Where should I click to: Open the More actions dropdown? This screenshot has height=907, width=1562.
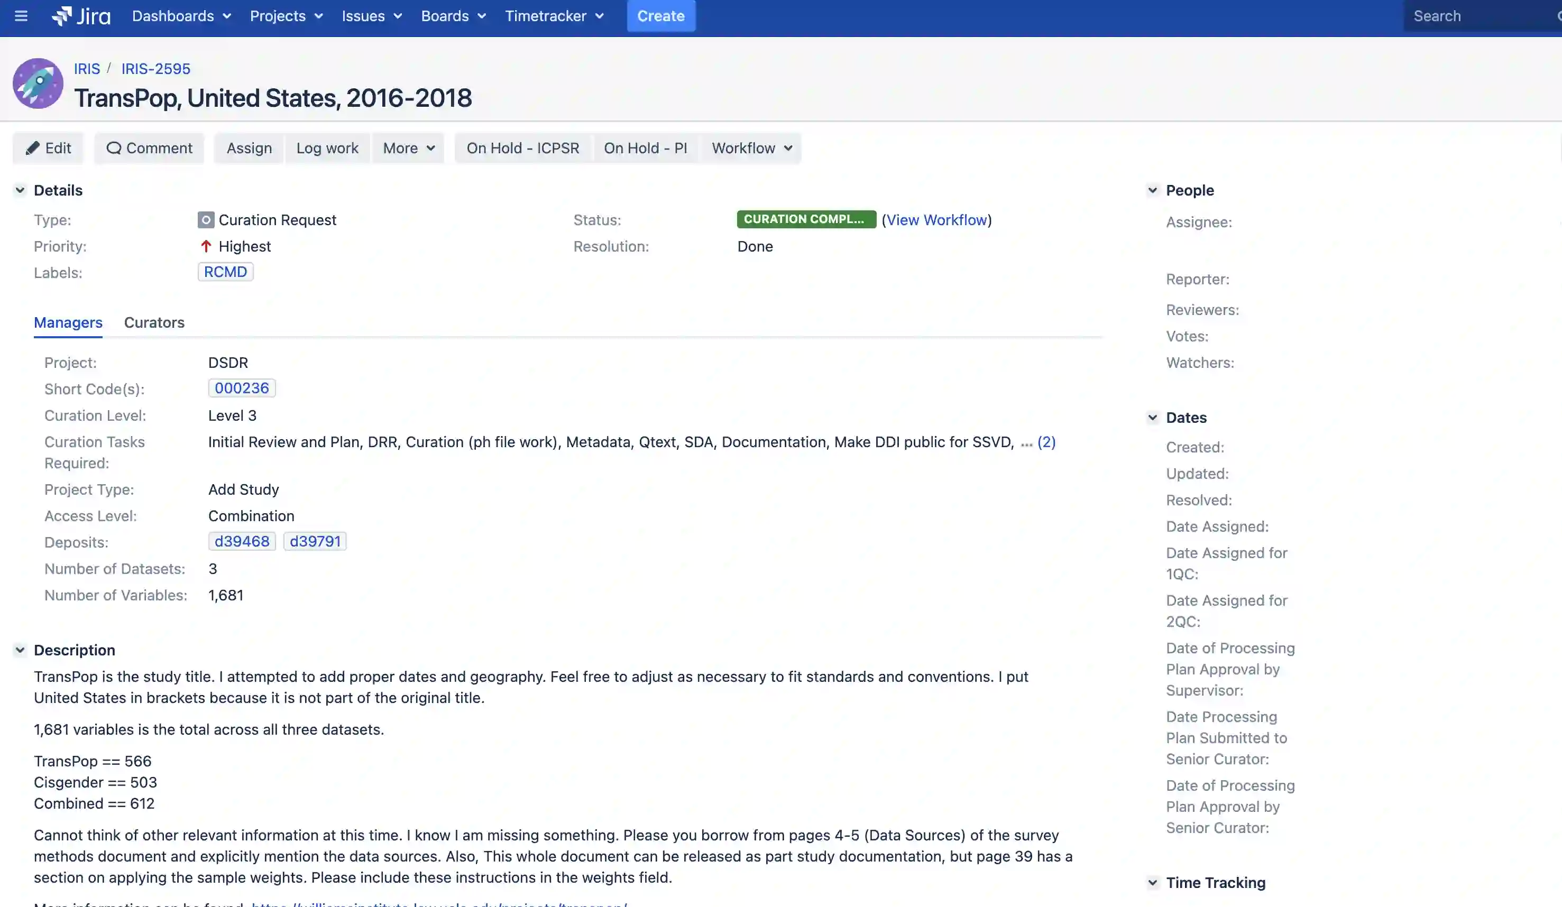[408, 148]
